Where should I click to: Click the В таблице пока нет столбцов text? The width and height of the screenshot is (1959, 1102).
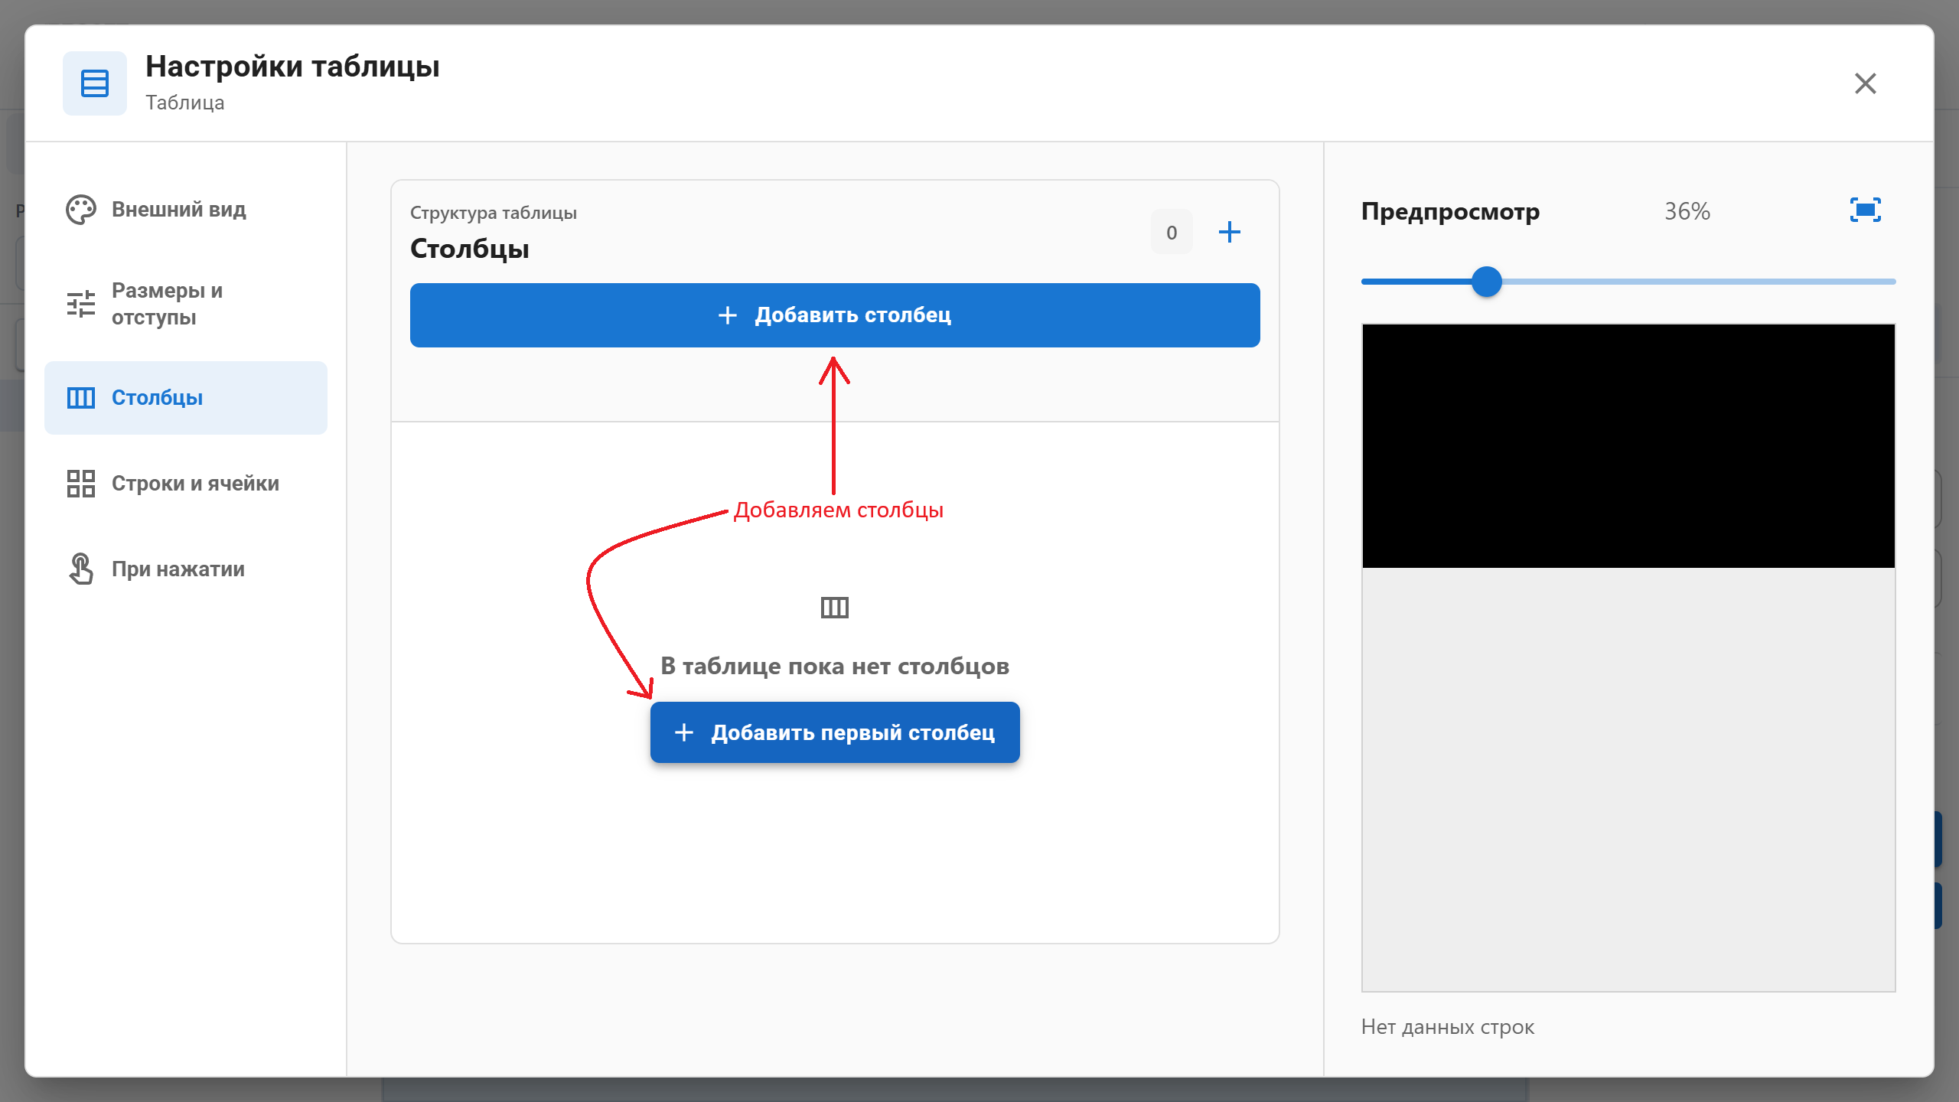[835, 666]
